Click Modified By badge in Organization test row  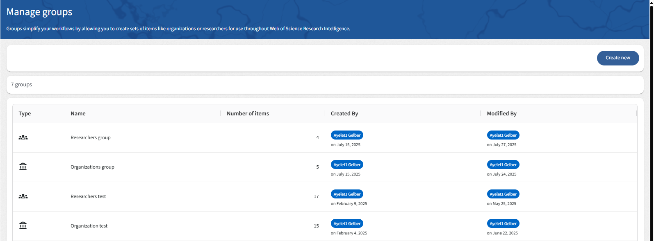pos(503,223)
